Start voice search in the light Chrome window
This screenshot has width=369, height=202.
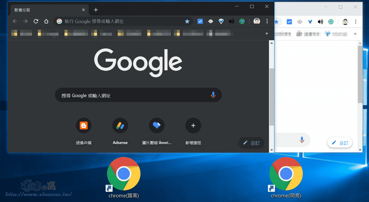302,140
